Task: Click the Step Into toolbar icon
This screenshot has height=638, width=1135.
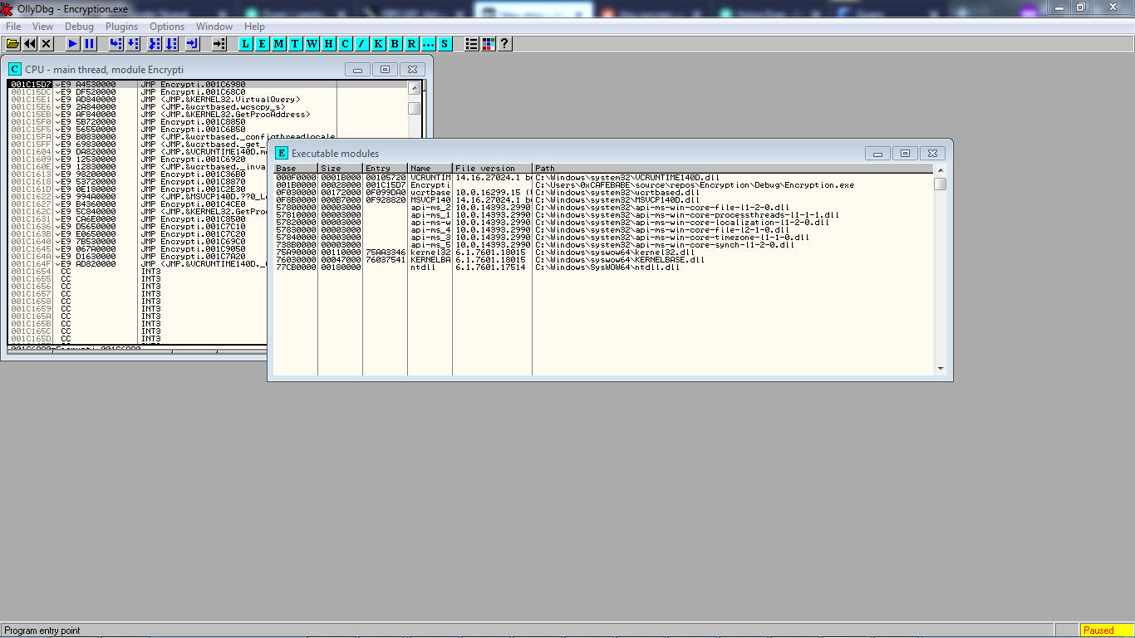Action: pos(114,44)
